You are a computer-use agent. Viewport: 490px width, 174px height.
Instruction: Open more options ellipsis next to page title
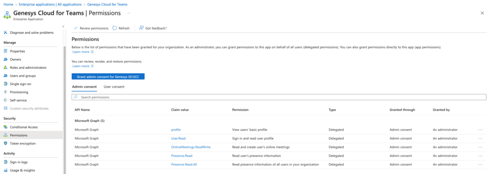pyautogui.click(x=128, y=13)
